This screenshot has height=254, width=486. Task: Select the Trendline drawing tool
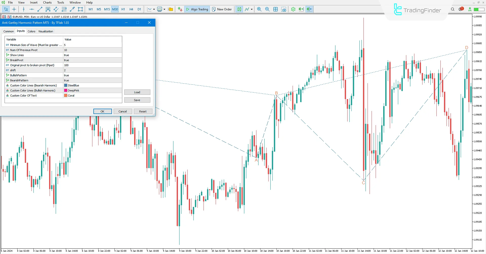(x=39, y=9)
